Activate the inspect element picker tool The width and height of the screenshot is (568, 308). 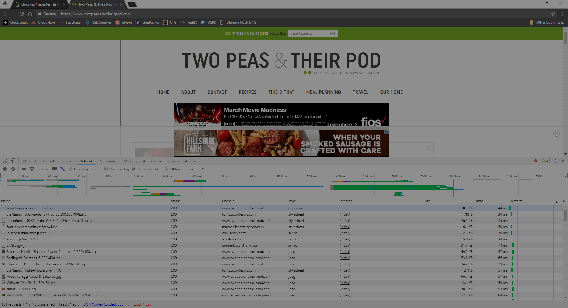(5, 161)
